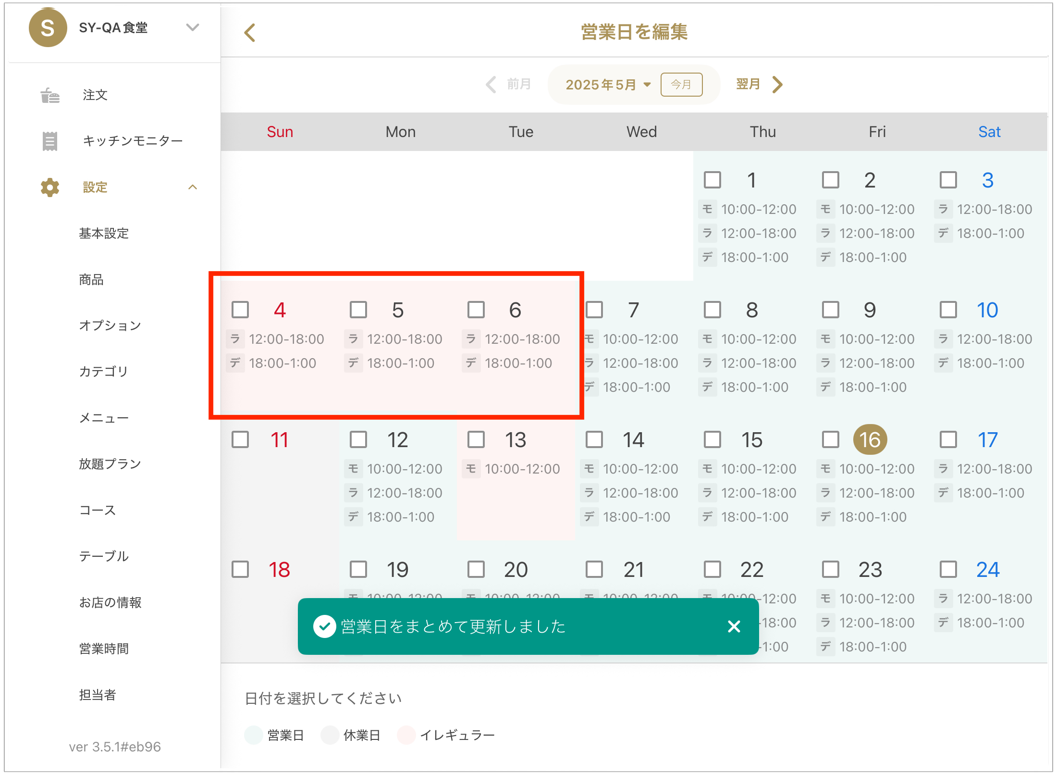Open the 基本設定 menu link
This screenshot has height=775, width=1056.
[x=104, y=234]
